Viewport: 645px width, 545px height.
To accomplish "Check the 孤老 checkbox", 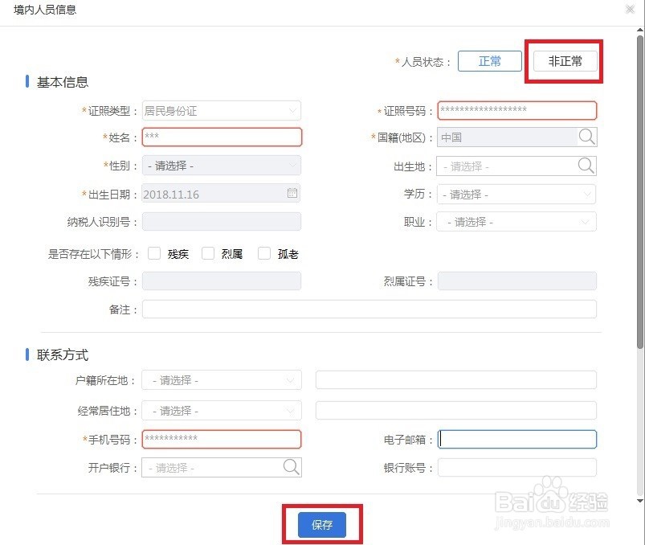I will (x=264, y=253).
